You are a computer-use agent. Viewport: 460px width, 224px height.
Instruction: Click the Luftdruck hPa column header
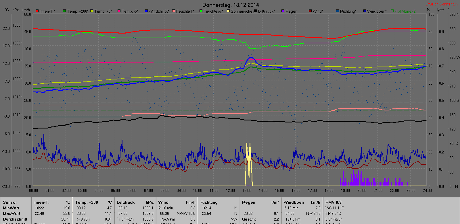pos(135,202)
